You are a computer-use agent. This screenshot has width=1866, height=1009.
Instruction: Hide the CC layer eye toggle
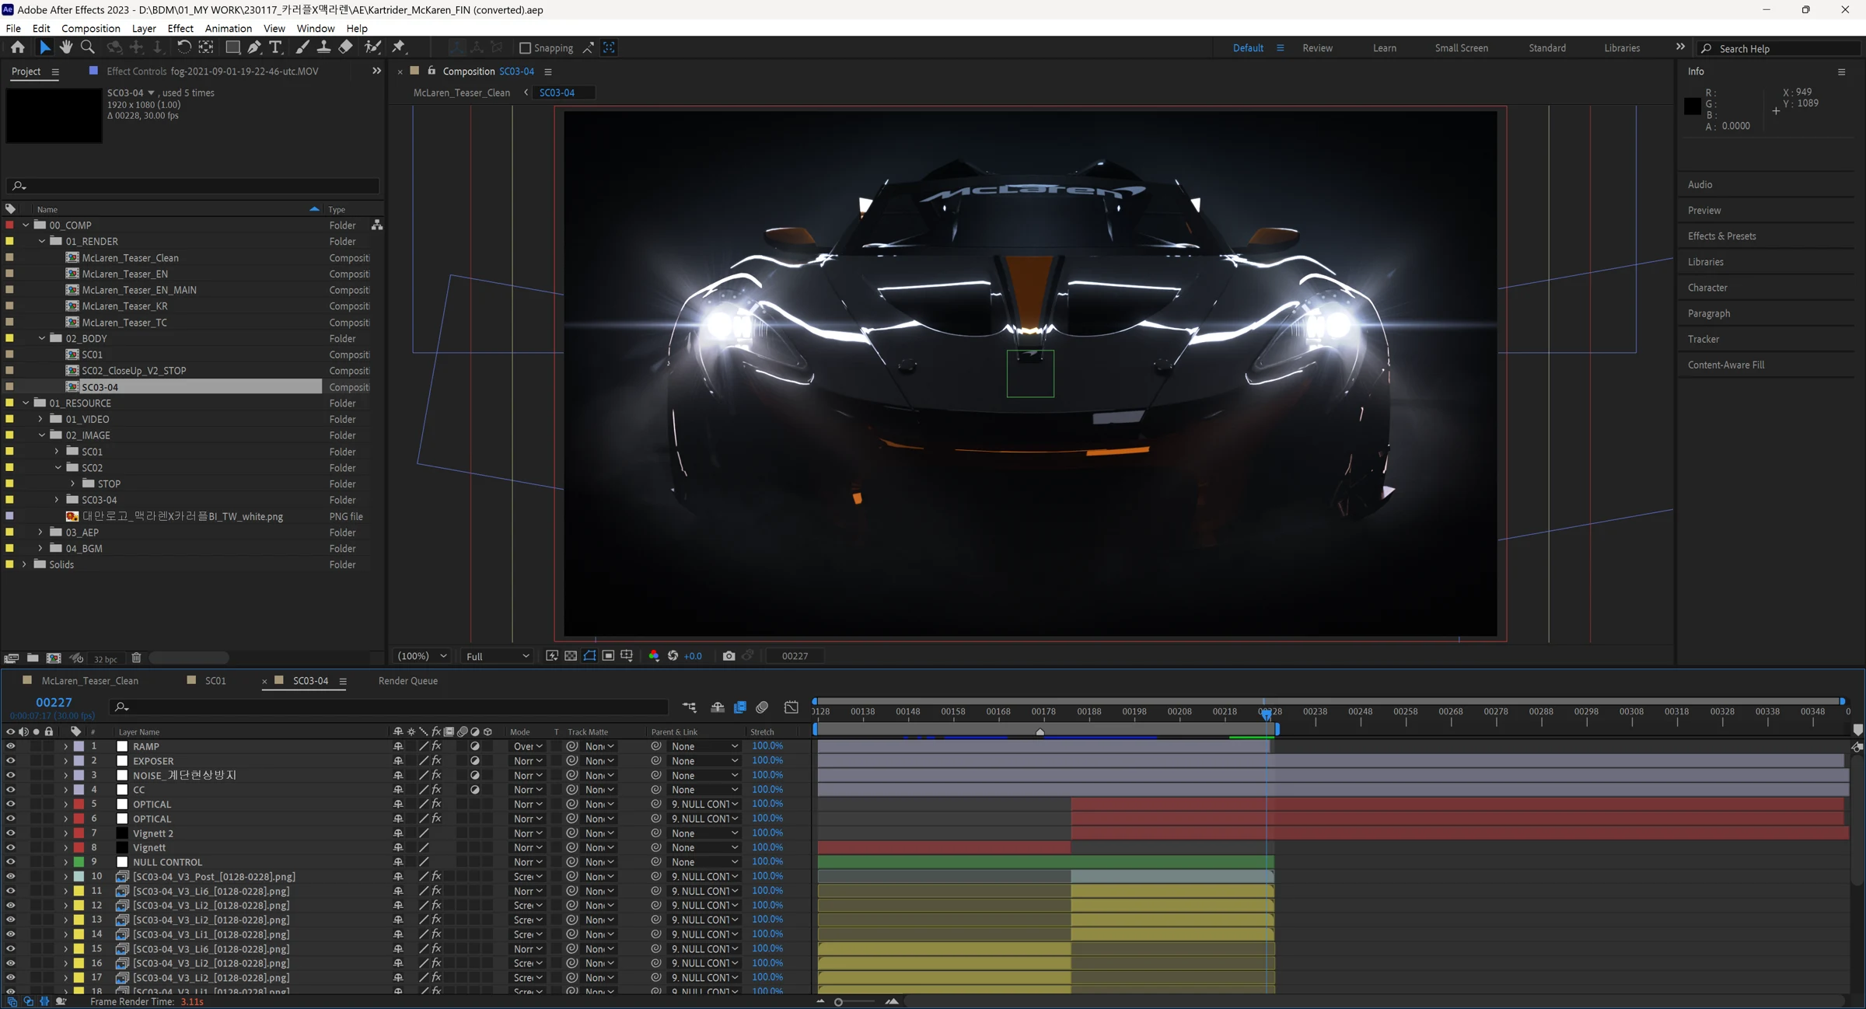click(10, 790)
